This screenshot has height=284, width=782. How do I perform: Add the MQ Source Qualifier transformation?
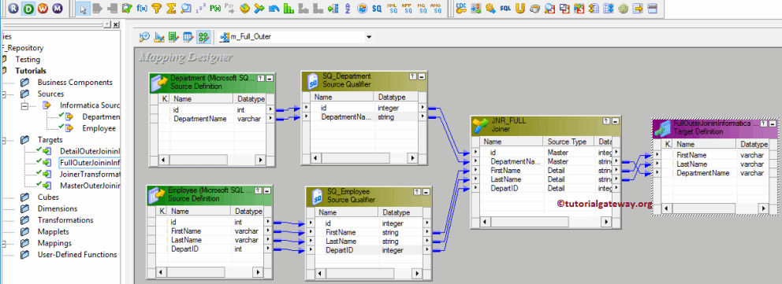422,9
